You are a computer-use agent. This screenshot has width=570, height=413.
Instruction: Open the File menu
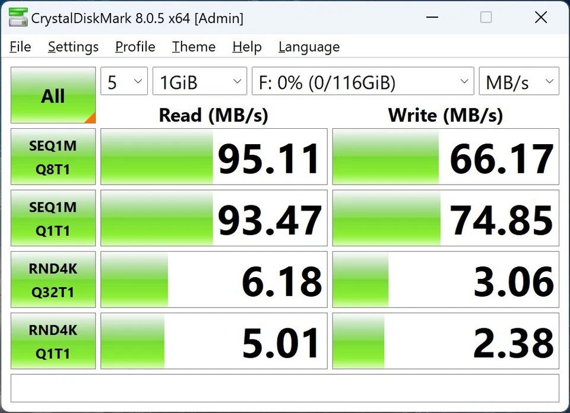(20, 47)
